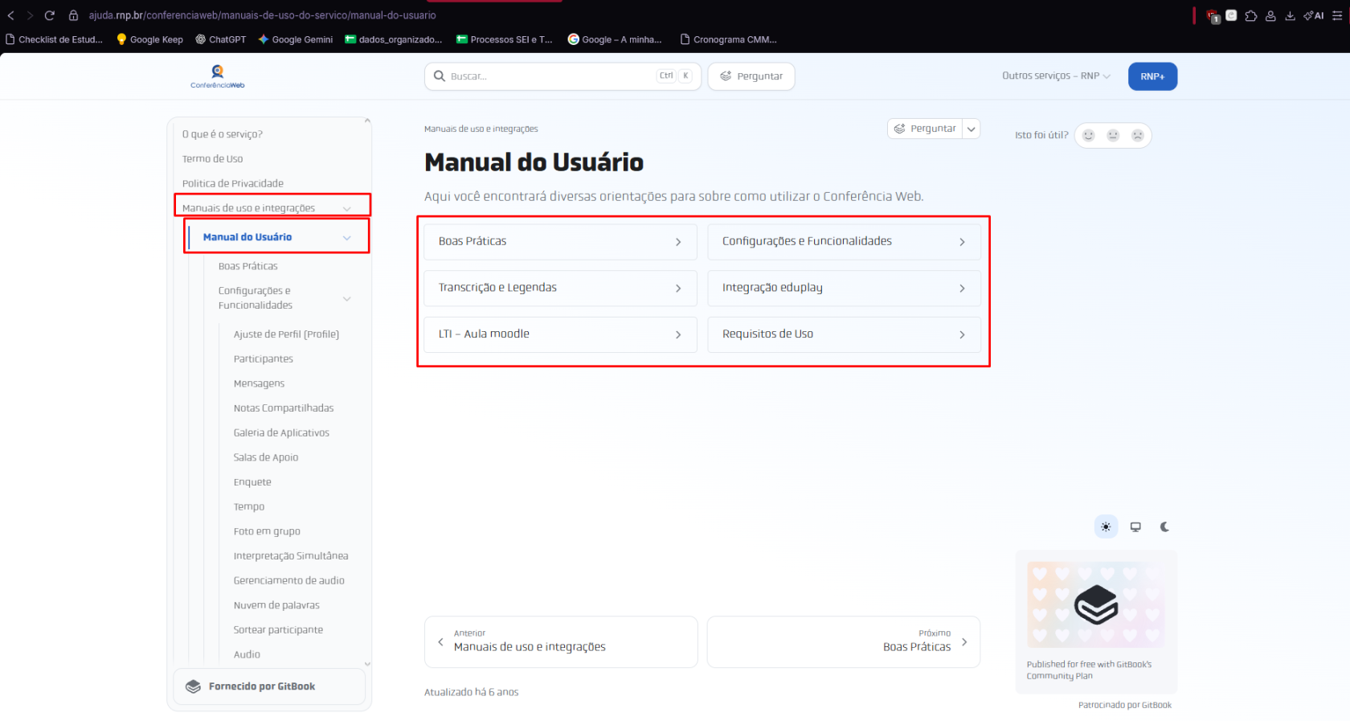Screen dimensions: 1350x721
Task: Open the browser extensions puzzle icon
Action: 1251,15
